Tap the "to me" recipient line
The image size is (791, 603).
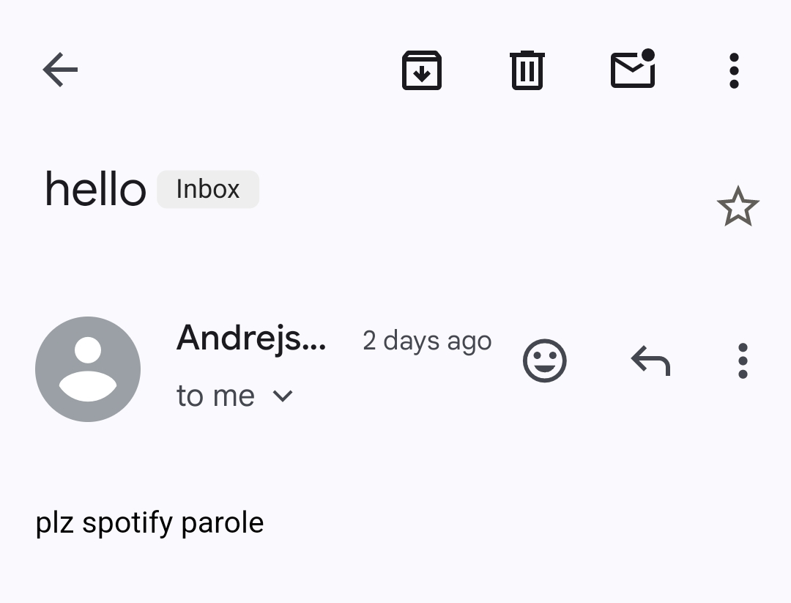215,396
